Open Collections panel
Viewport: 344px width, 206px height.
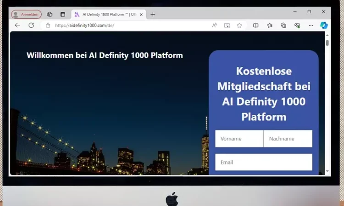(x=283, y=25)
